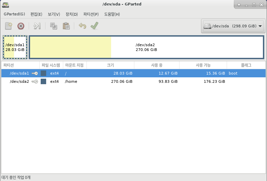The width and height of the screenshot is (267, 181).
Task: Click the 크기 column header
Action: pyautogui.click(x=110, y=65)
